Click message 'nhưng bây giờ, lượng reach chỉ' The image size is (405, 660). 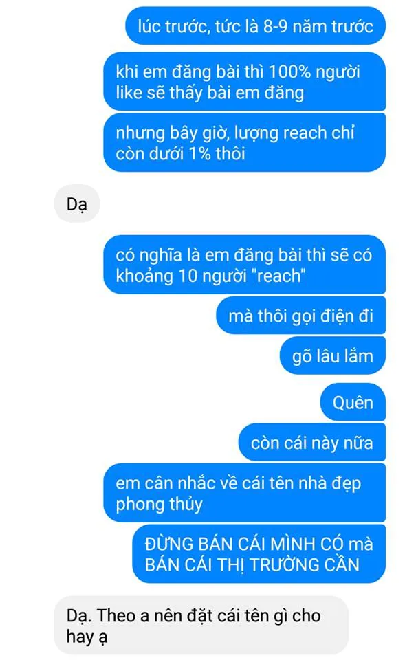[244, 143]
